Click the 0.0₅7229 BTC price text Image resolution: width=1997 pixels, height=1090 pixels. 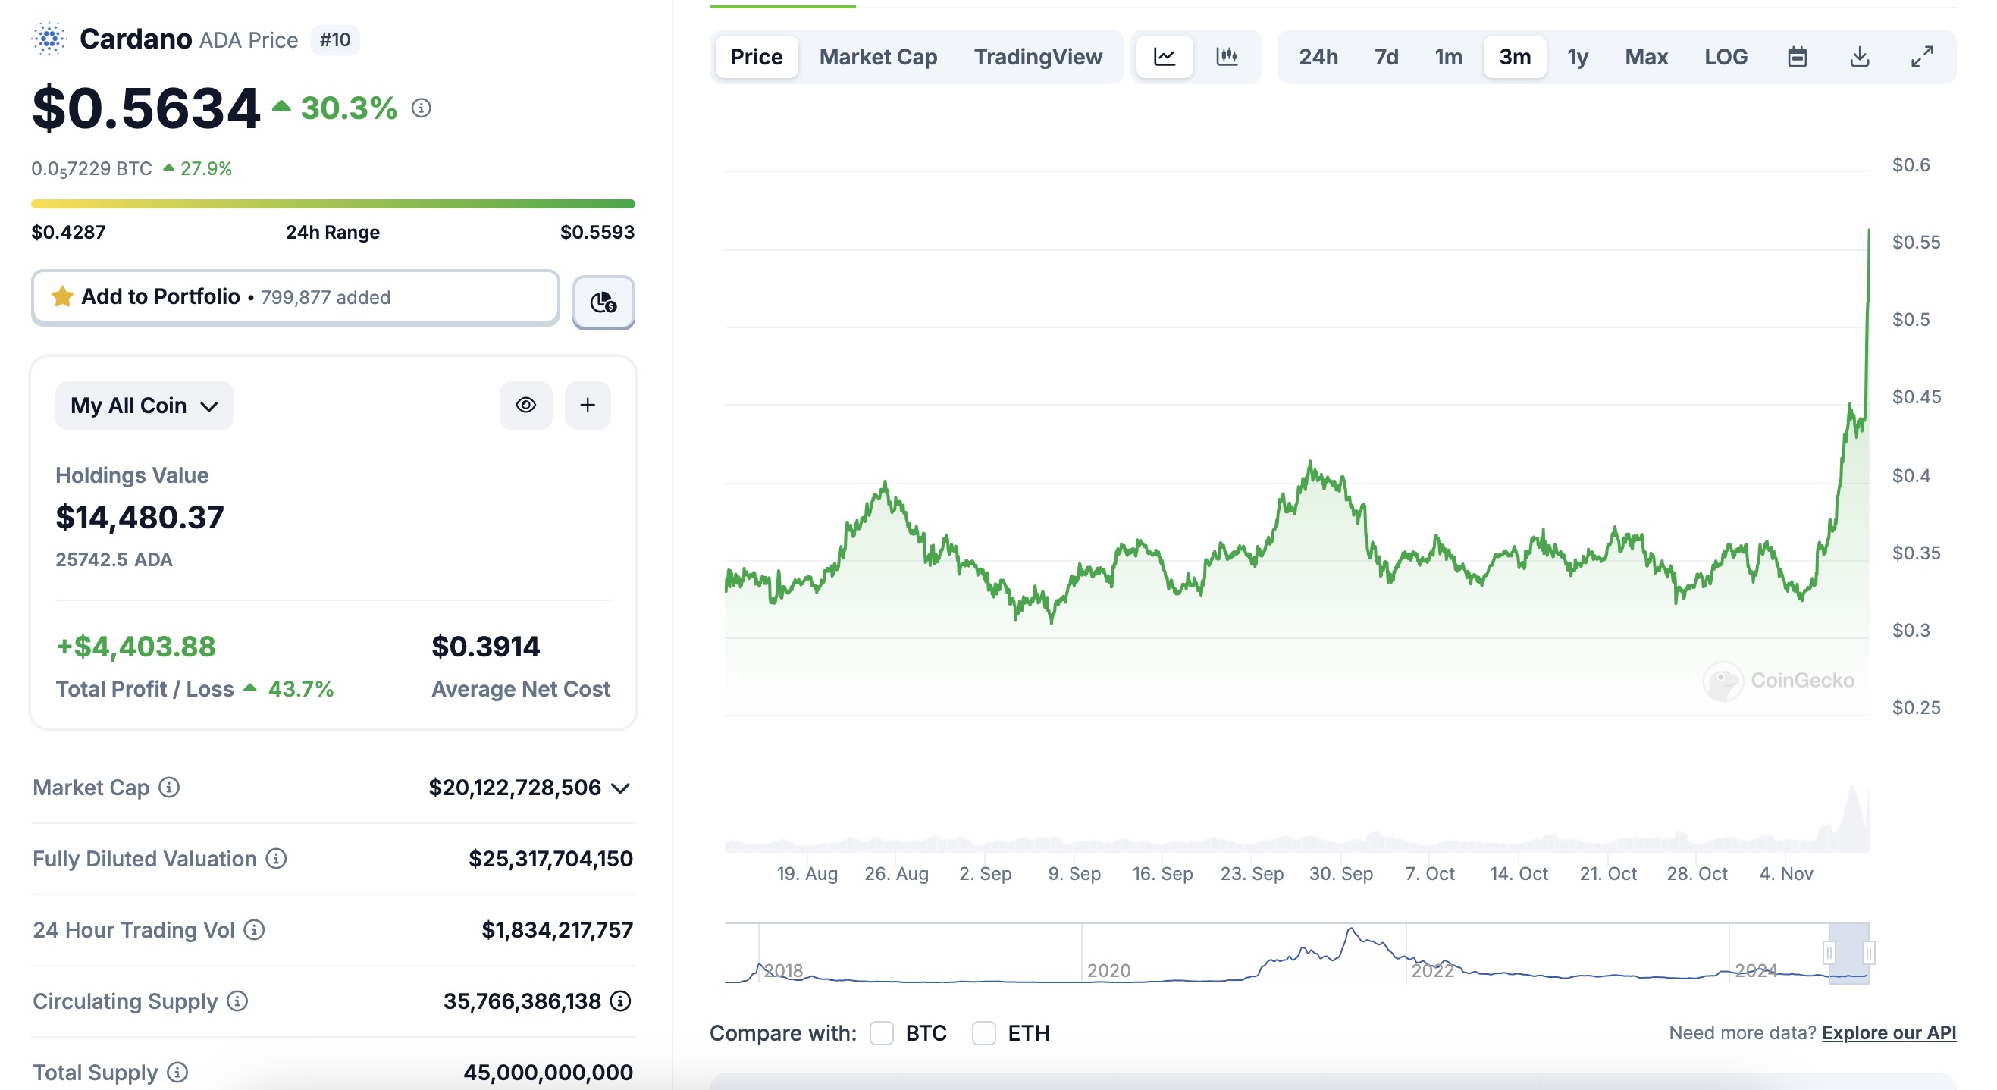tap(92, 169)
